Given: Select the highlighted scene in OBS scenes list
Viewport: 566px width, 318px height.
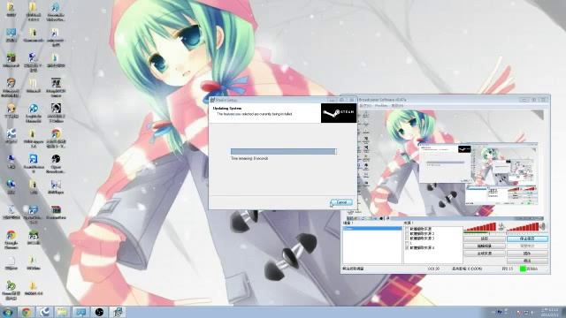Looking at the screenshot, I should point(372,229).
